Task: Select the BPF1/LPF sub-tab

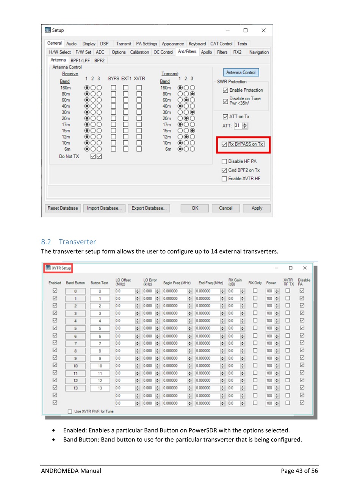Action: point(80,61)
